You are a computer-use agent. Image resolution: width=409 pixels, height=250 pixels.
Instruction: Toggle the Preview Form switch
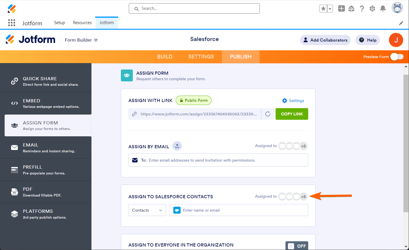pos(397,57)
